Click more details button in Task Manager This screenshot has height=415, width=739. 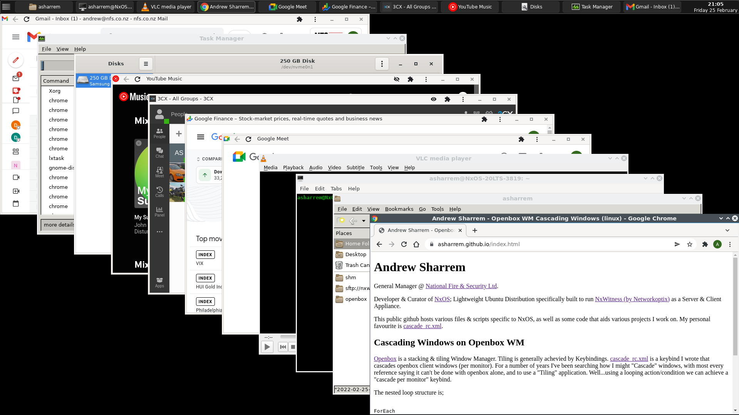(59, 225)
